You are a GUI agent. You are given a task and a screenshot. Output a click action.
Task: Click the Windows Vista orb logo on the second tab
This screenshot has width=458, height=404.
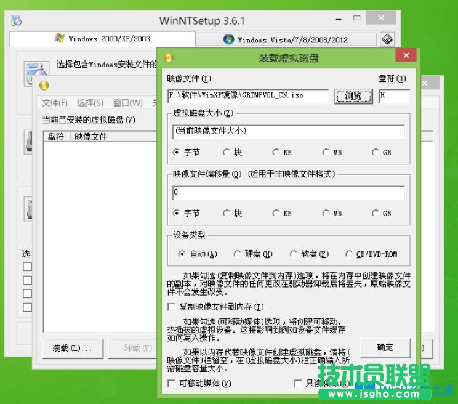click(x=229, y=39)
